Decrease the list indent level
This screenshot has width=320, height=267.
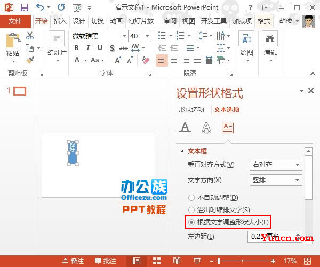(162, 48)
